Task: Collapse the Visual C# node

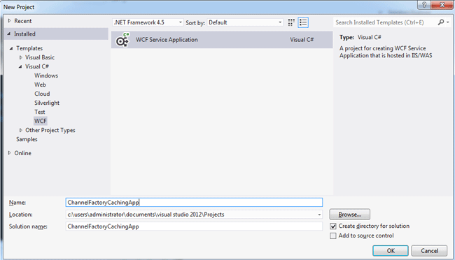Action: tap(20, 66)
